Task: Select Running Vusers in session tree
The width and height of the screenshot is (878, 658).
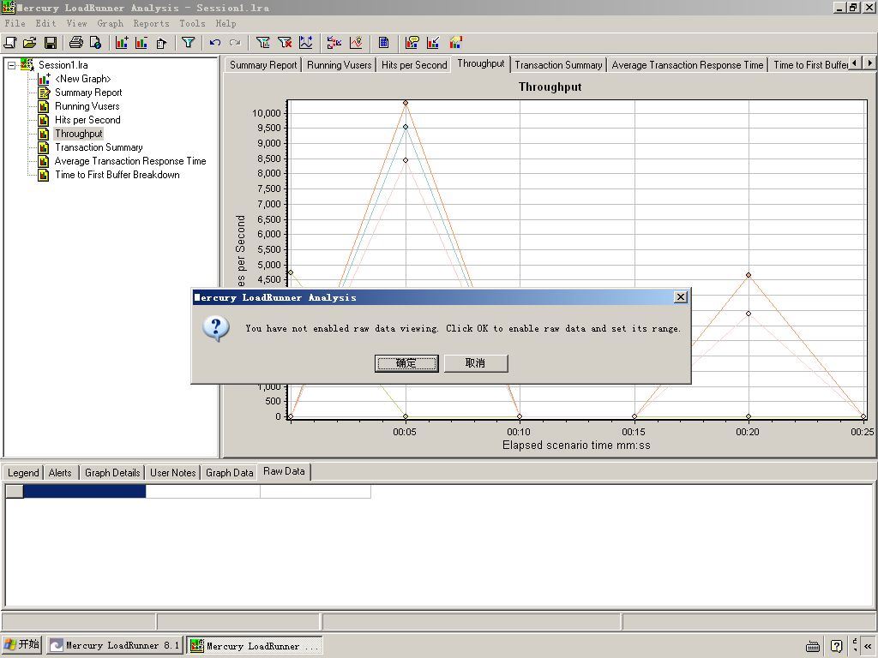Action: pyautogui.click(x=87, y=106)
